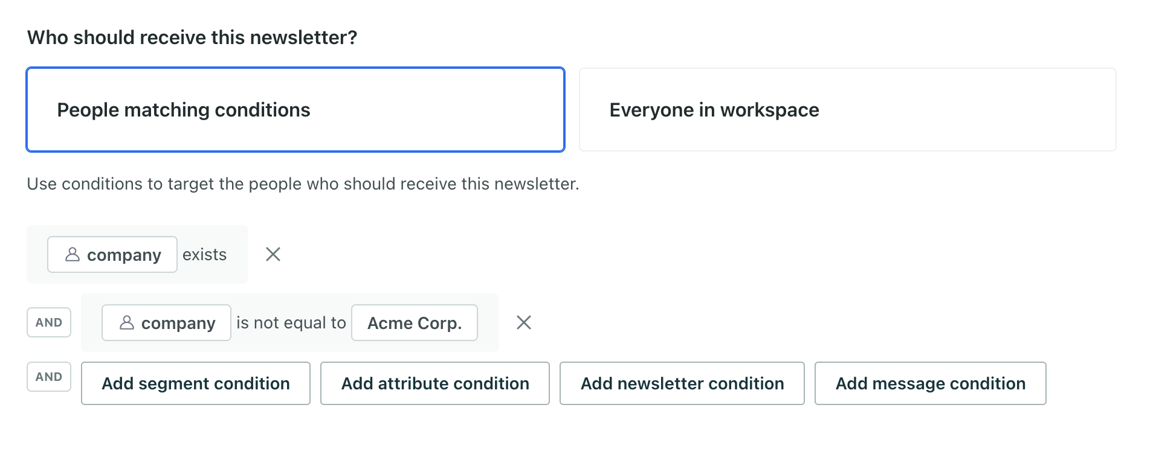The width and height of the screenshot is (1159, 460).
Task: Click "Add segment condition" button
Action: pyautogui.click(x=196, y=383)
